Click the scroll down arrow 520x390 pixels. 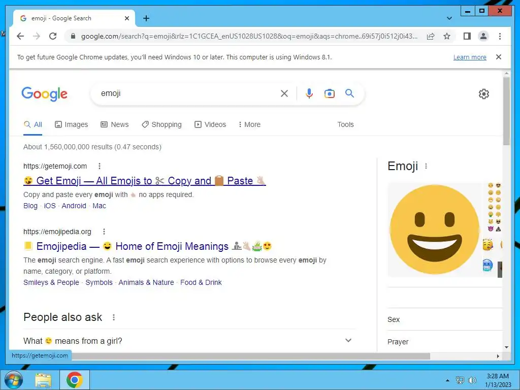(x=506, y=347)
